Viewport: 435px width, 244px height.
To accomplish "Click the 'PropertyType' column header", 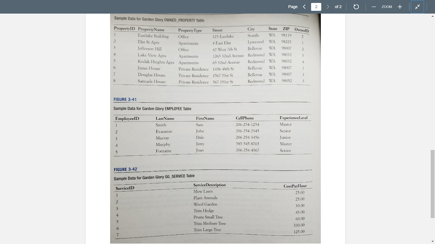I will (190, 30).
